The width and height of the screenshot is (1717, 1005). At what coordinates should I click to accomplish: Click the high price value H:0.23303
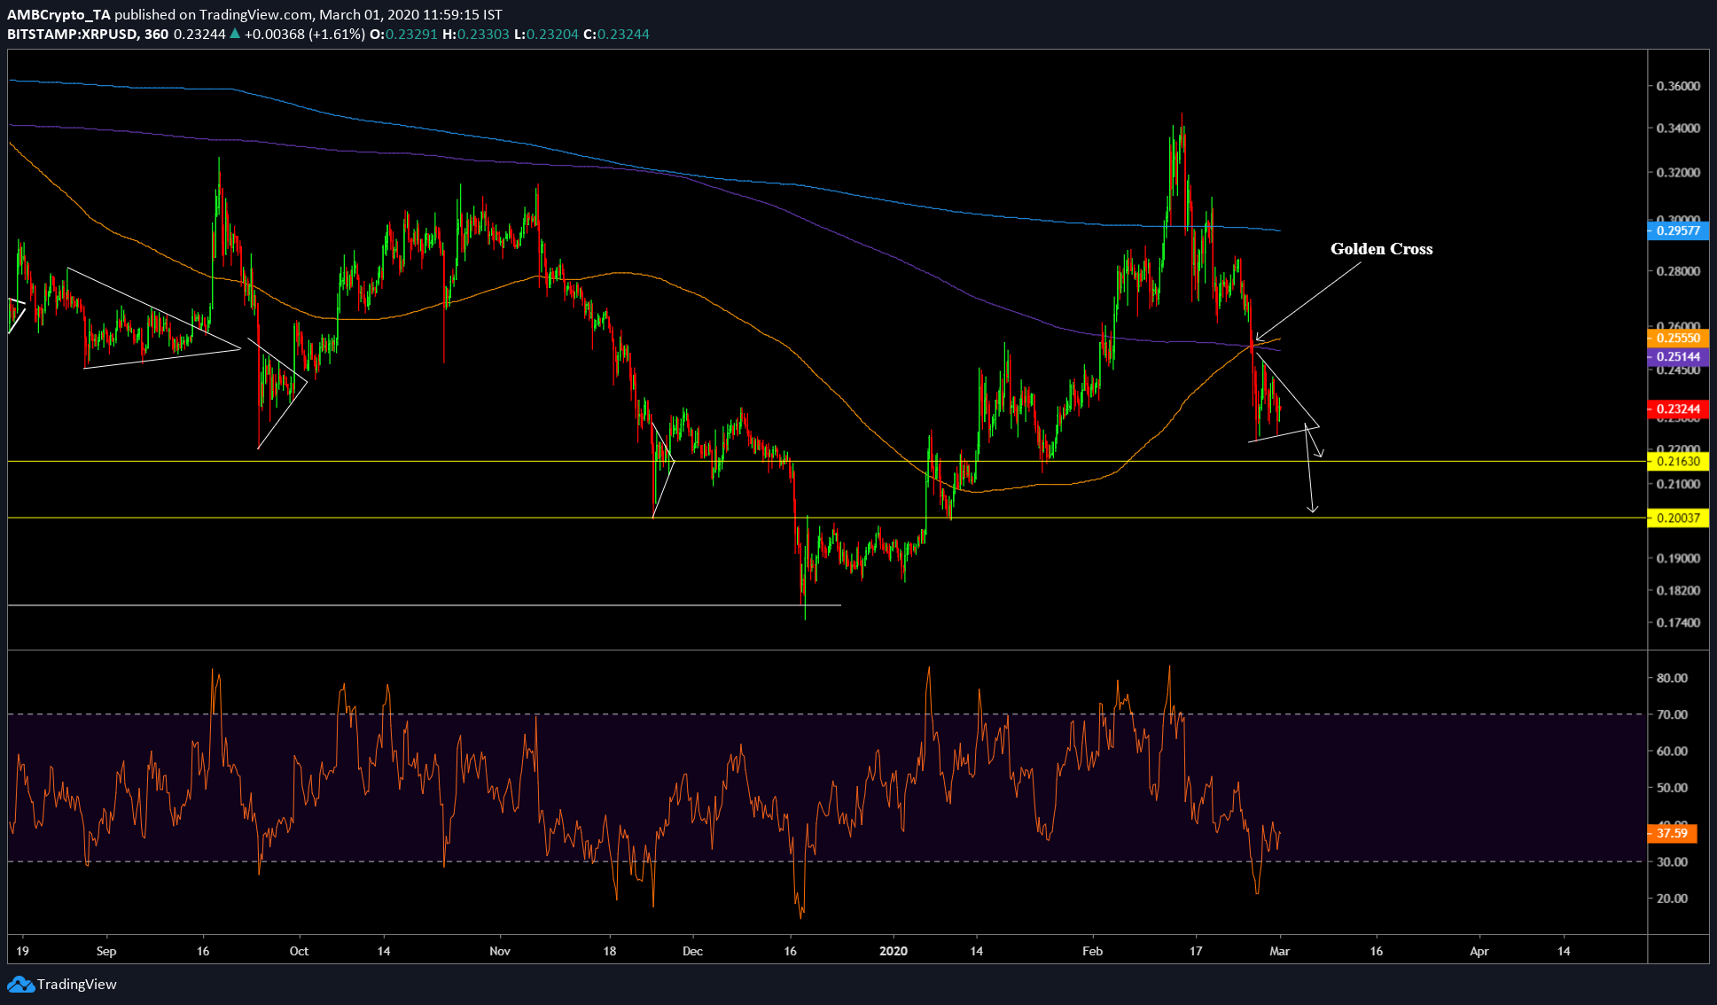pos(476,34)
